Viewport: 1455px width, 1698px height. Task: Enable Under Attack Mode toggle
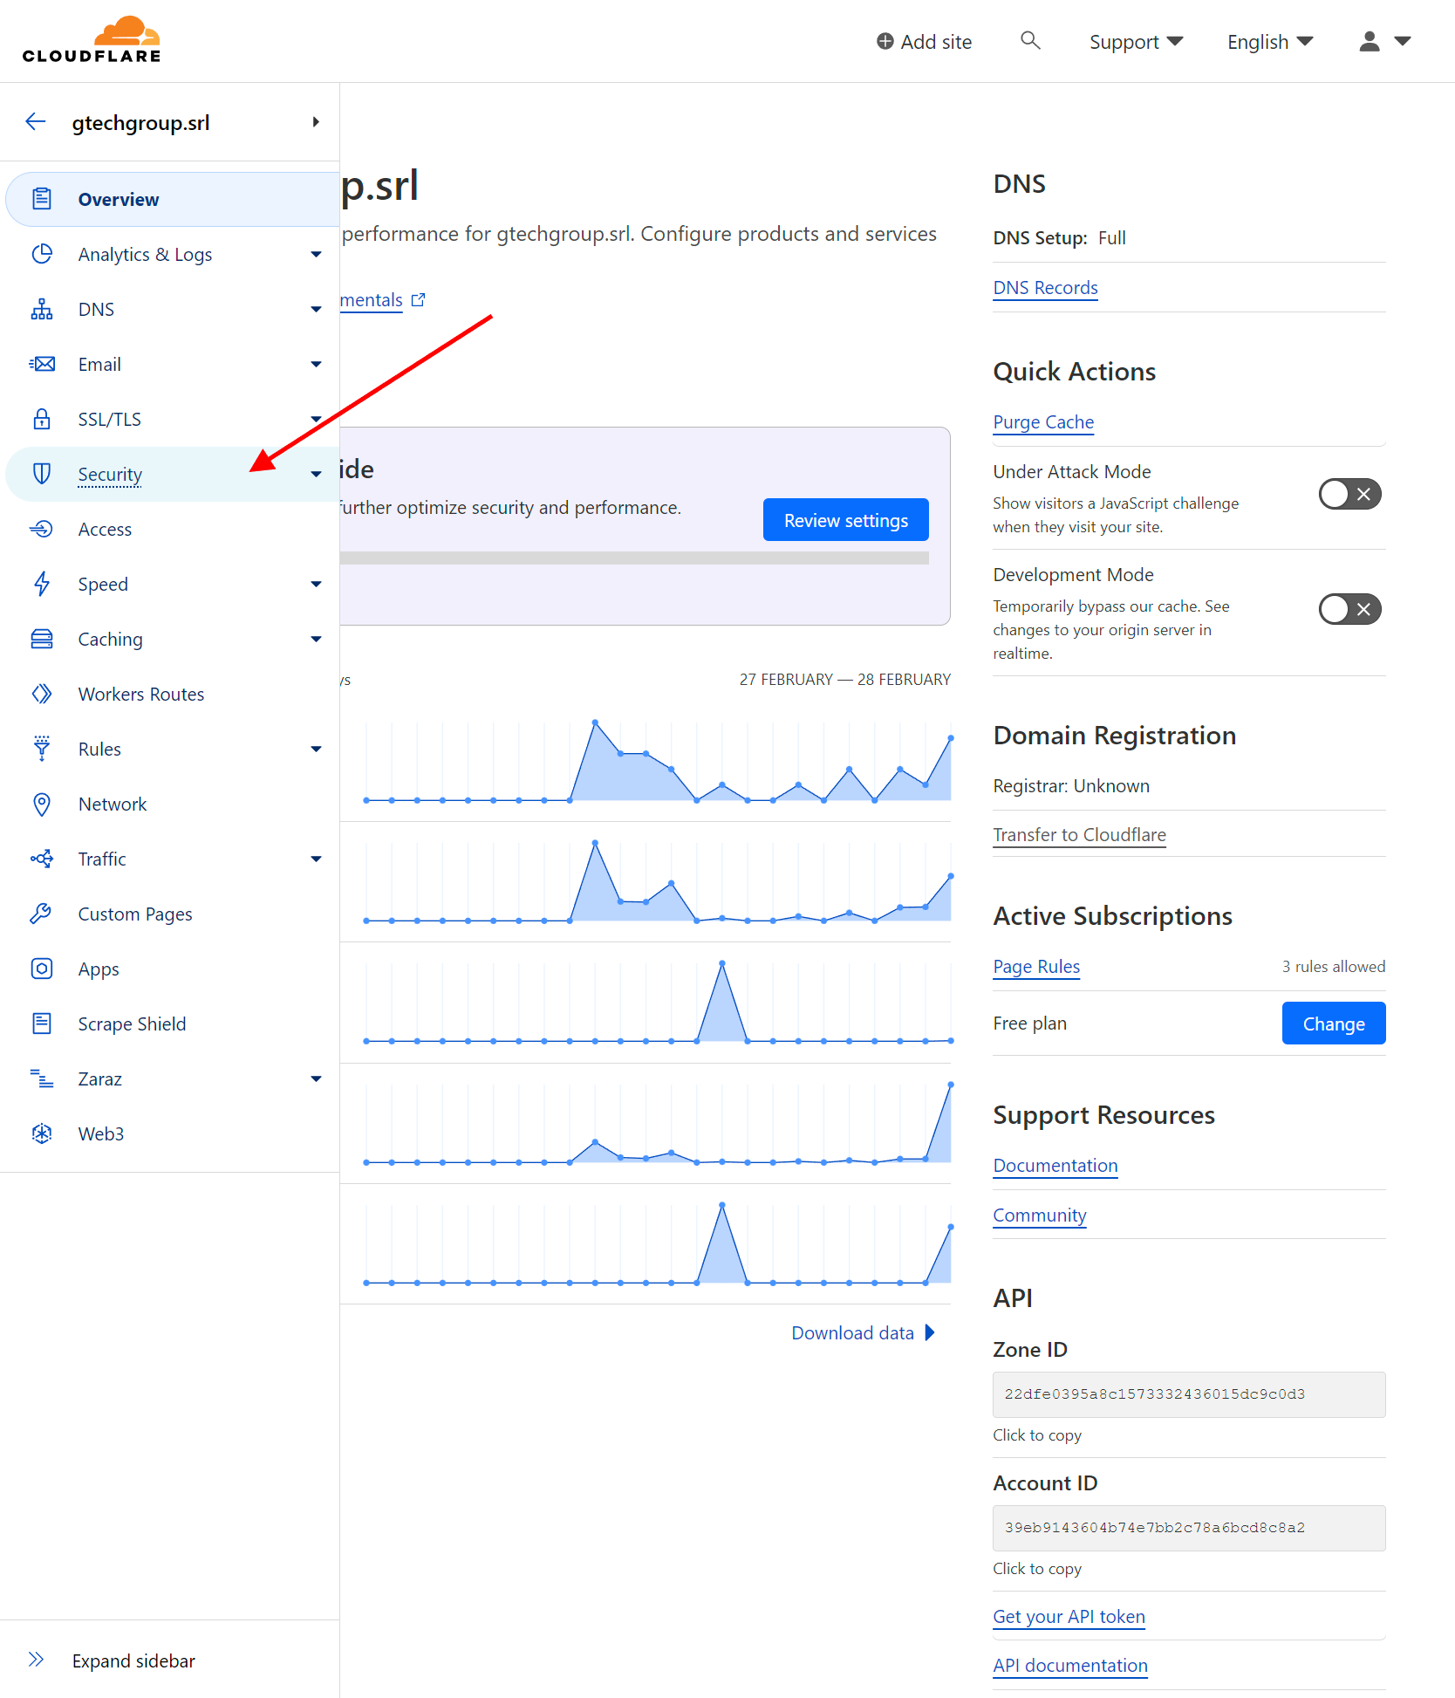pos(1349,495)
